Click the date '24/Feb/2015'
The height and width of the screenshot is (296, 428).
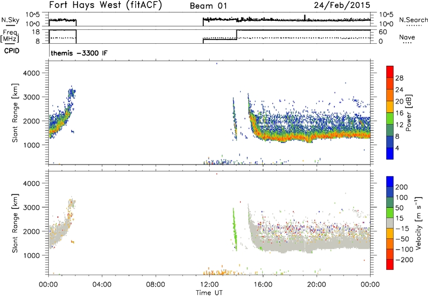[342, 5]
